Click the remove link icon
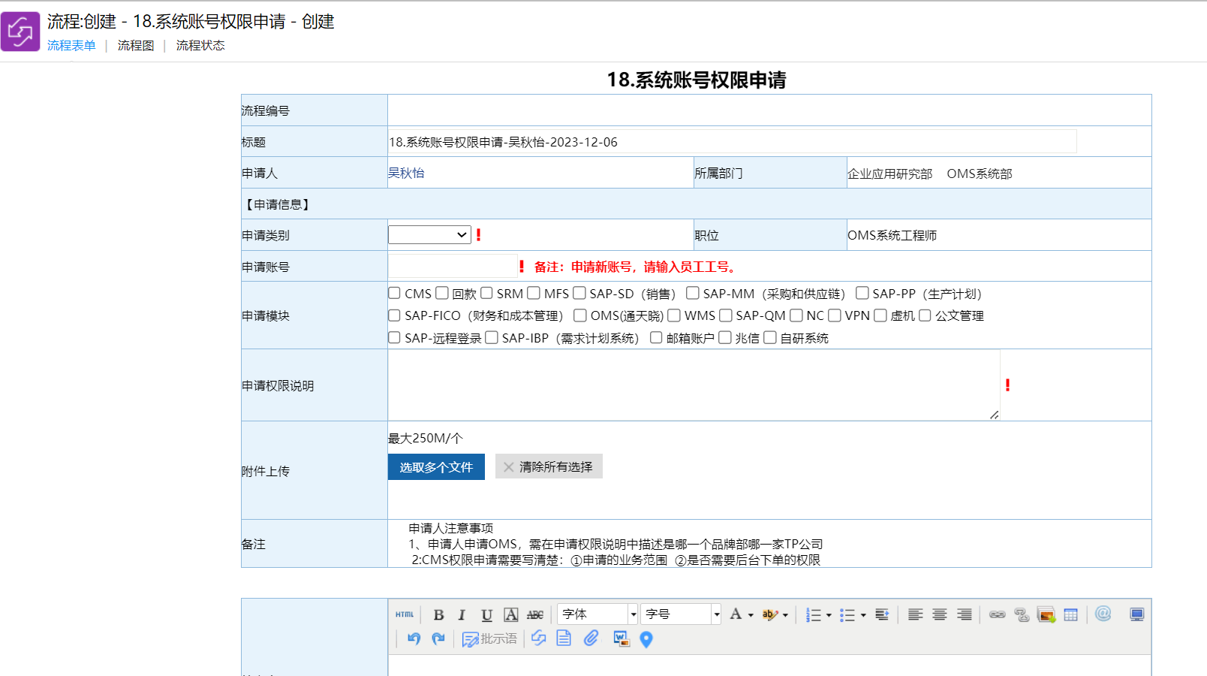This screenshot has width=1207, height=676. pos(1022,614)
